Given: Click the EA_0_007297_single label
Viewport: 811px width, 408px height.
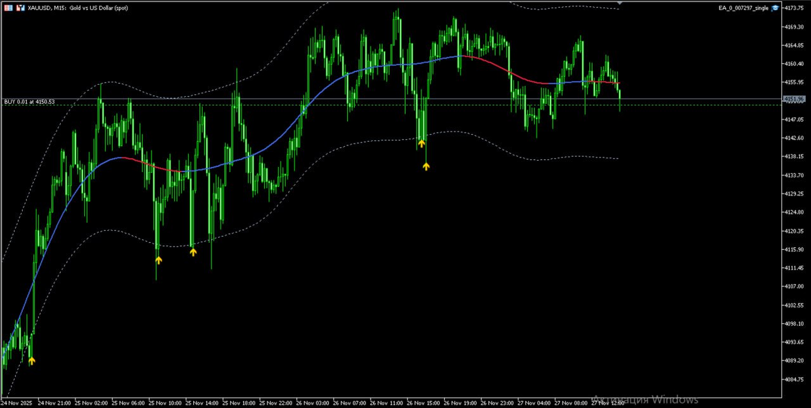Looking at the screenshot, I should (744, 8).
